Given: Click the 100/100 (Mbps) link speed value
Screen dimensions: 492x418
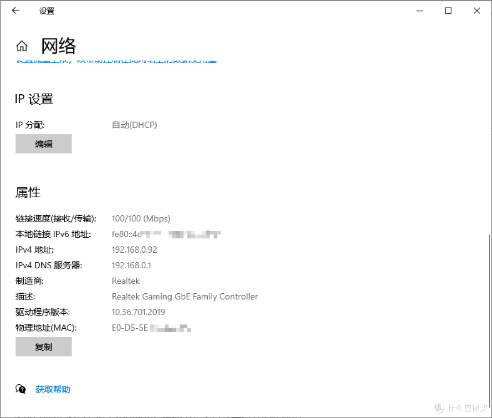Looking at the screenshot, I should point(141,219).
